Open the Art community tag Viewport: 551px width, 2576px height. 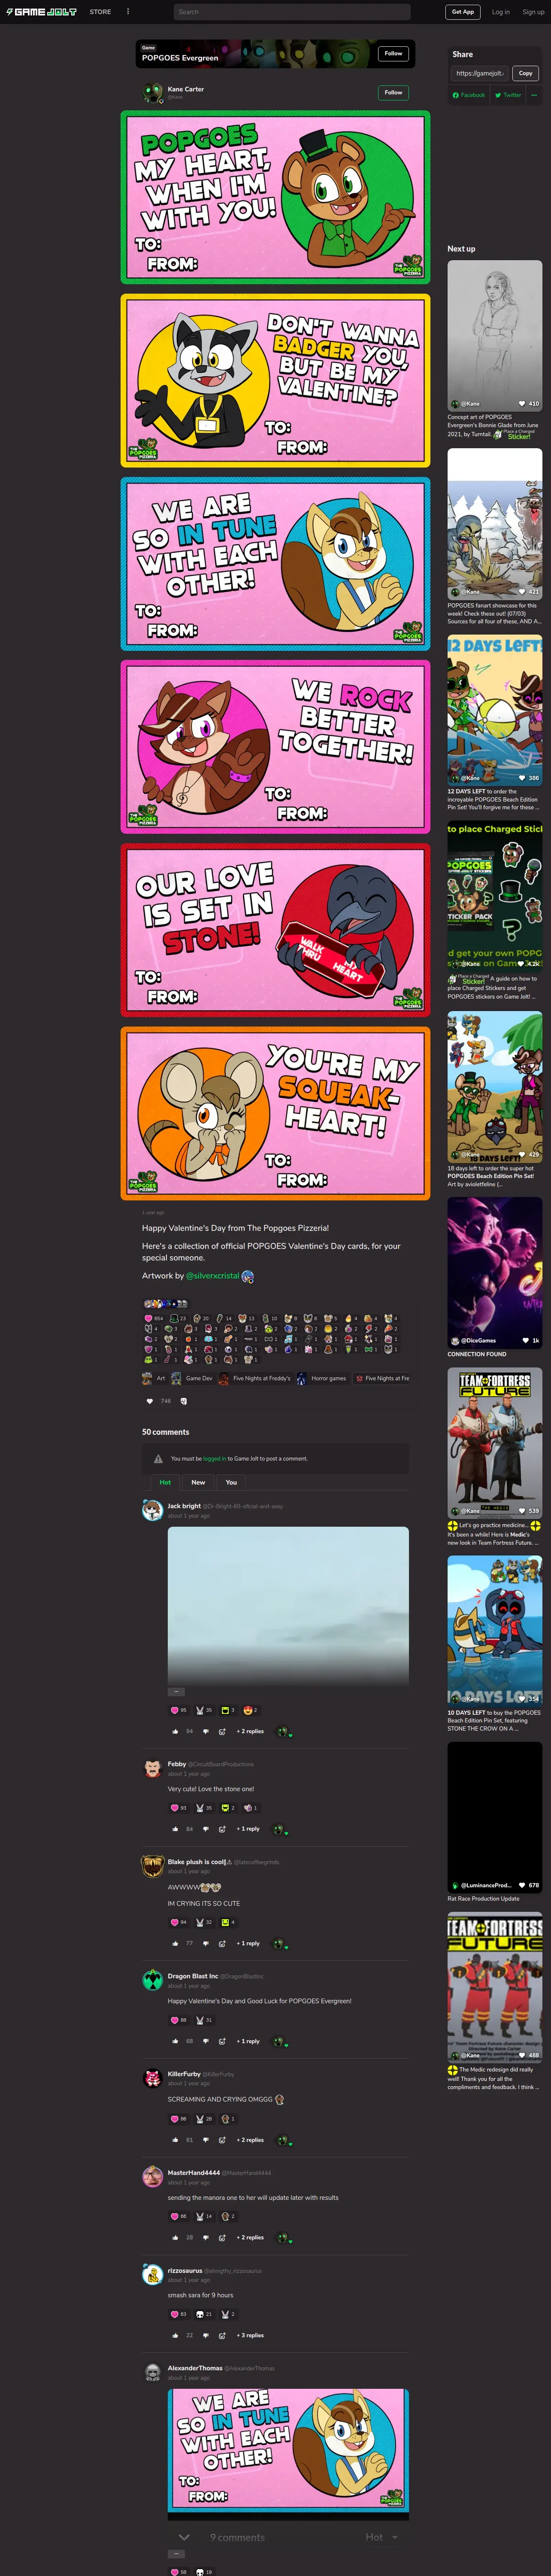(155, 1378)
